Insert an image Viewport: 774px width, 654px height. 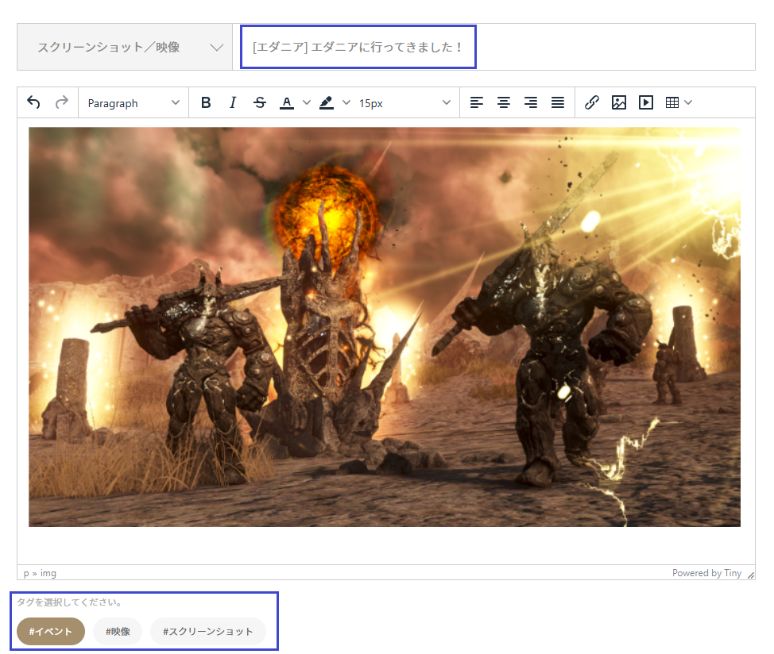pos(619,102)
